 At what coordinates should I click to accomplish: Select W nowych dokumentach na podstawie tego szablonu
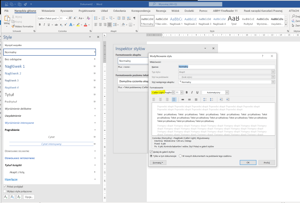tap(180, 156)
